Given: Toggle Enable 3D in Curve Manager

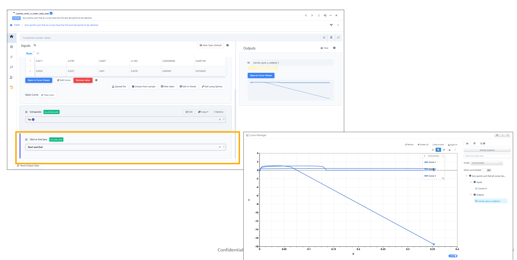Looking at the screenshot, I should point(423,145).
